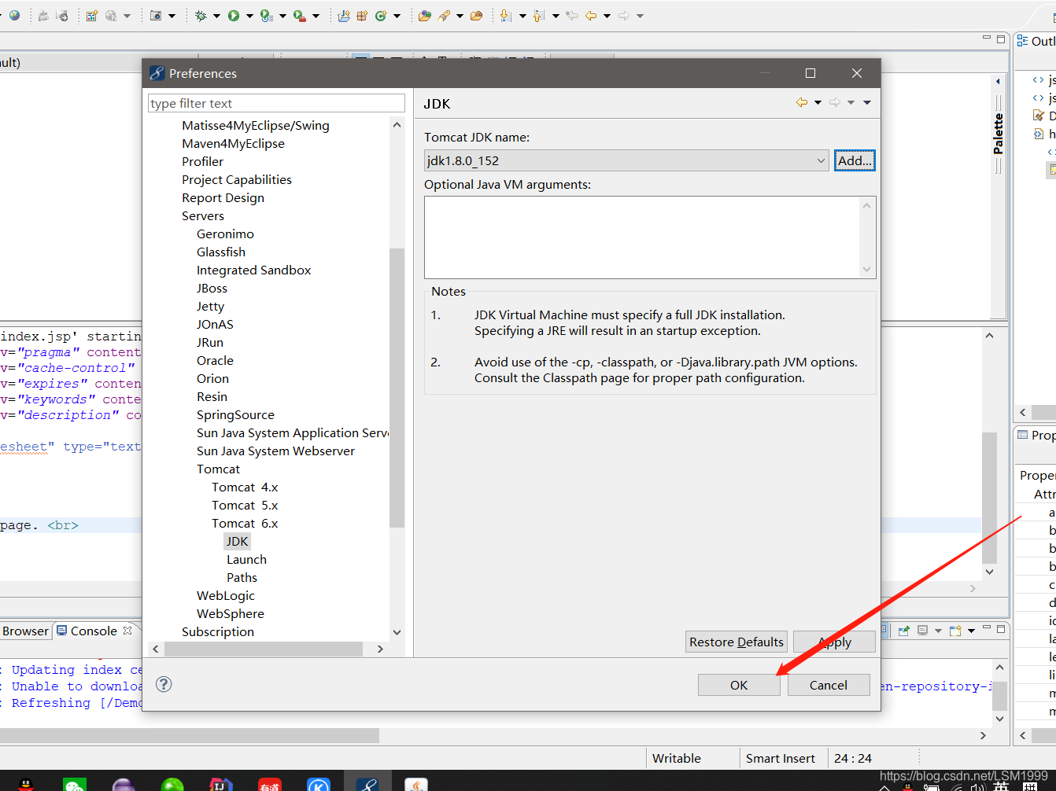Click the yellow Back arrow in main toolbar
Image resolution: width=1056 pixels, height=791 pixels.
click(591, 16)
